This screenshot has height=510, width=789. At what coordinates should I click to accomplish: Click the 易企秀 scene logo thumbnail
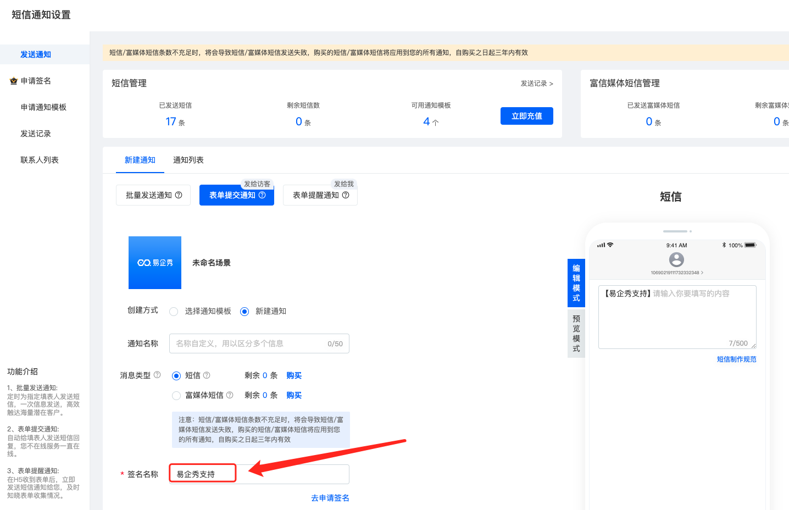click(x=155, y=263)
